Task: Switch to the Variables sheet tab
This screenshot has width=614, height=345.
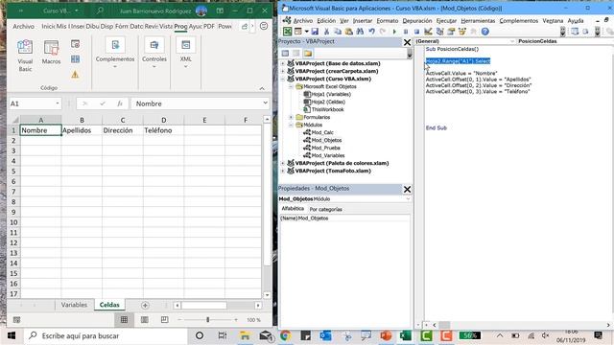Action: (74, 305)
